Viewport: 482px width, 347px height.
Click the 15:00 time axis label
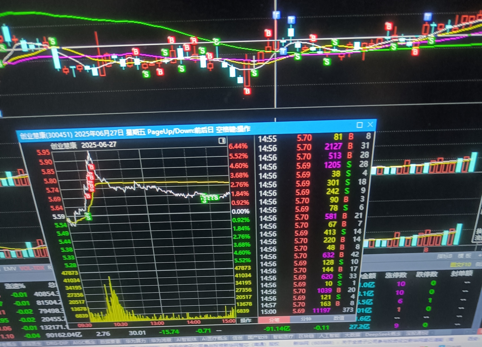229,321
